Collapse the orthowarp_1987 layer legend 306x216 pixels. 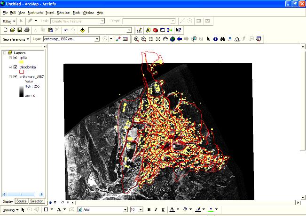point(10,77)
